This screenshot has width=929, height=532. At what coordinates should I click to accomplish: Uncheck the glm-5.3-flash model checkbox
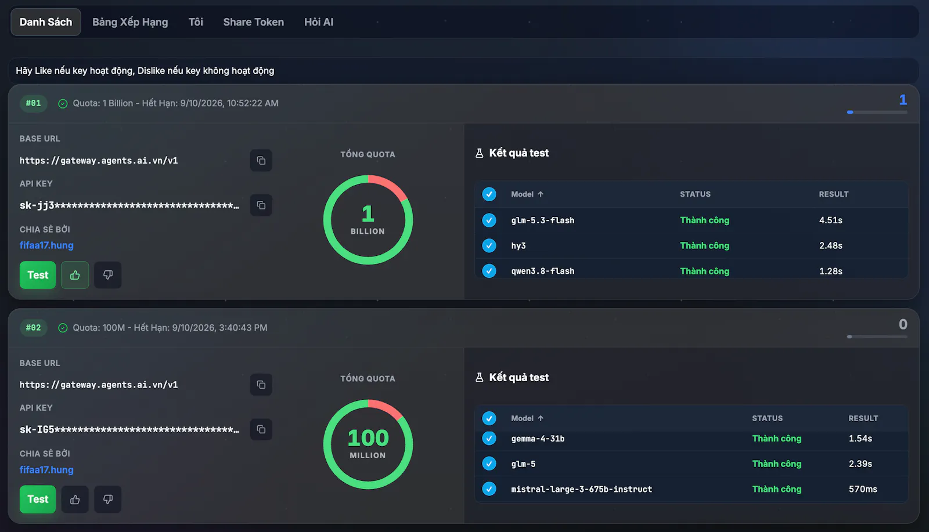[489, 220]
